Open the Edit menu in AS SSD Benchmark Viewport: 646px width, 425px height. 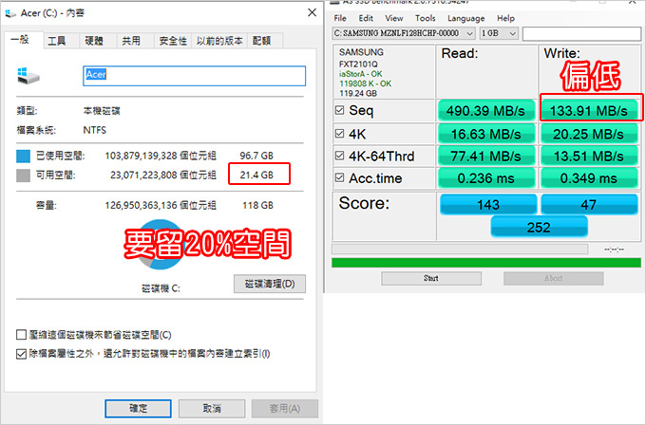click(366, 18)
